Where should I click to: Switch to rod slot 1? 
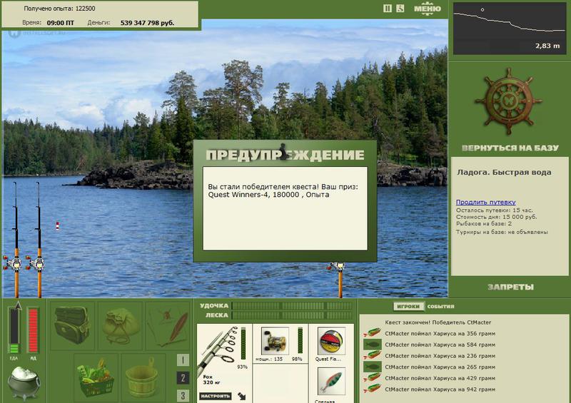point(183,361)
